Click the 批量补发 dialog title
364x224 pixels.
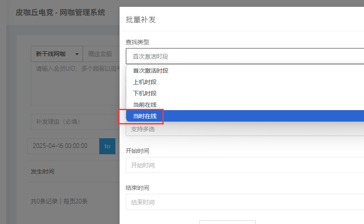pyautogui.click(x=141, y=19)
